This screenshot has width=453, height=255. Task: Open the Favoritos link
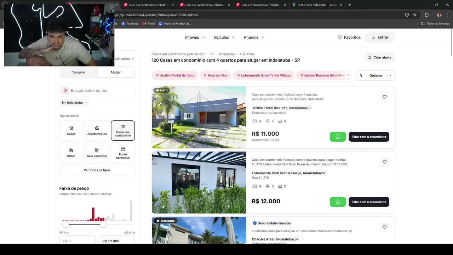pyautogui.click(x=349, y=37)
